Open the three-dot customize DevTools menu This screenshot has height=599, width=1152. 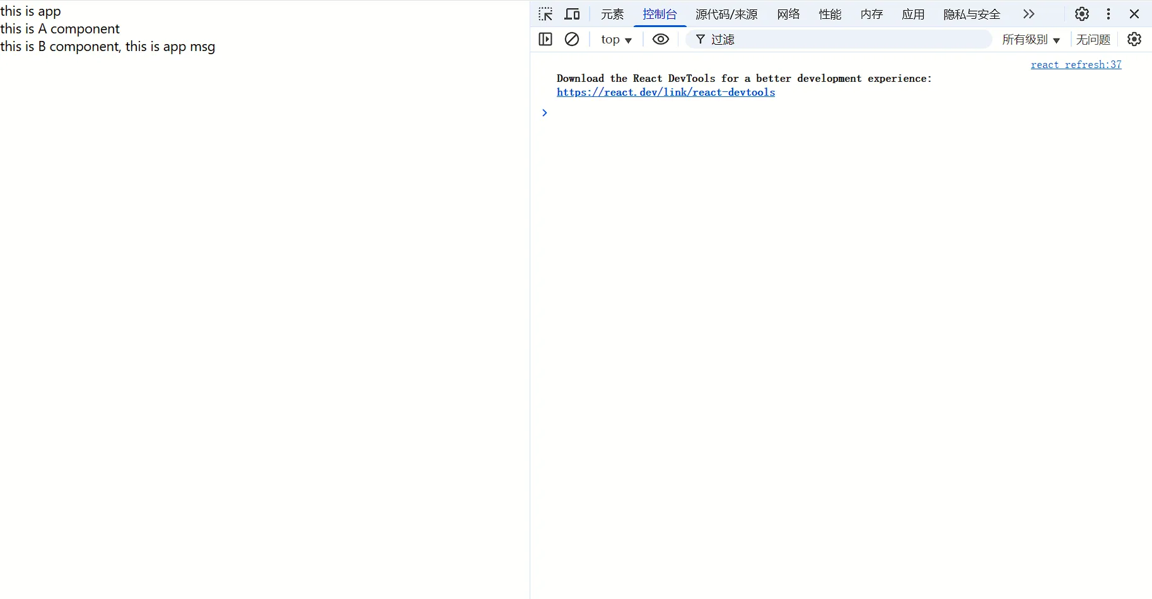tap(1108, 14)
